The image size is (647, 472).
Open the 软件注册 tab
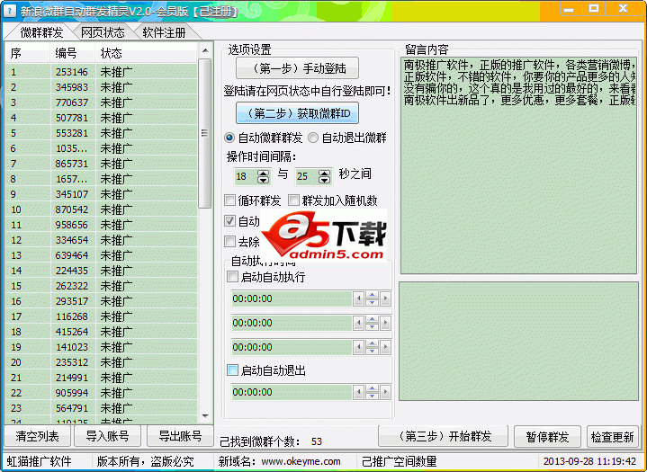pyautogui.click(x=164, y=32)
